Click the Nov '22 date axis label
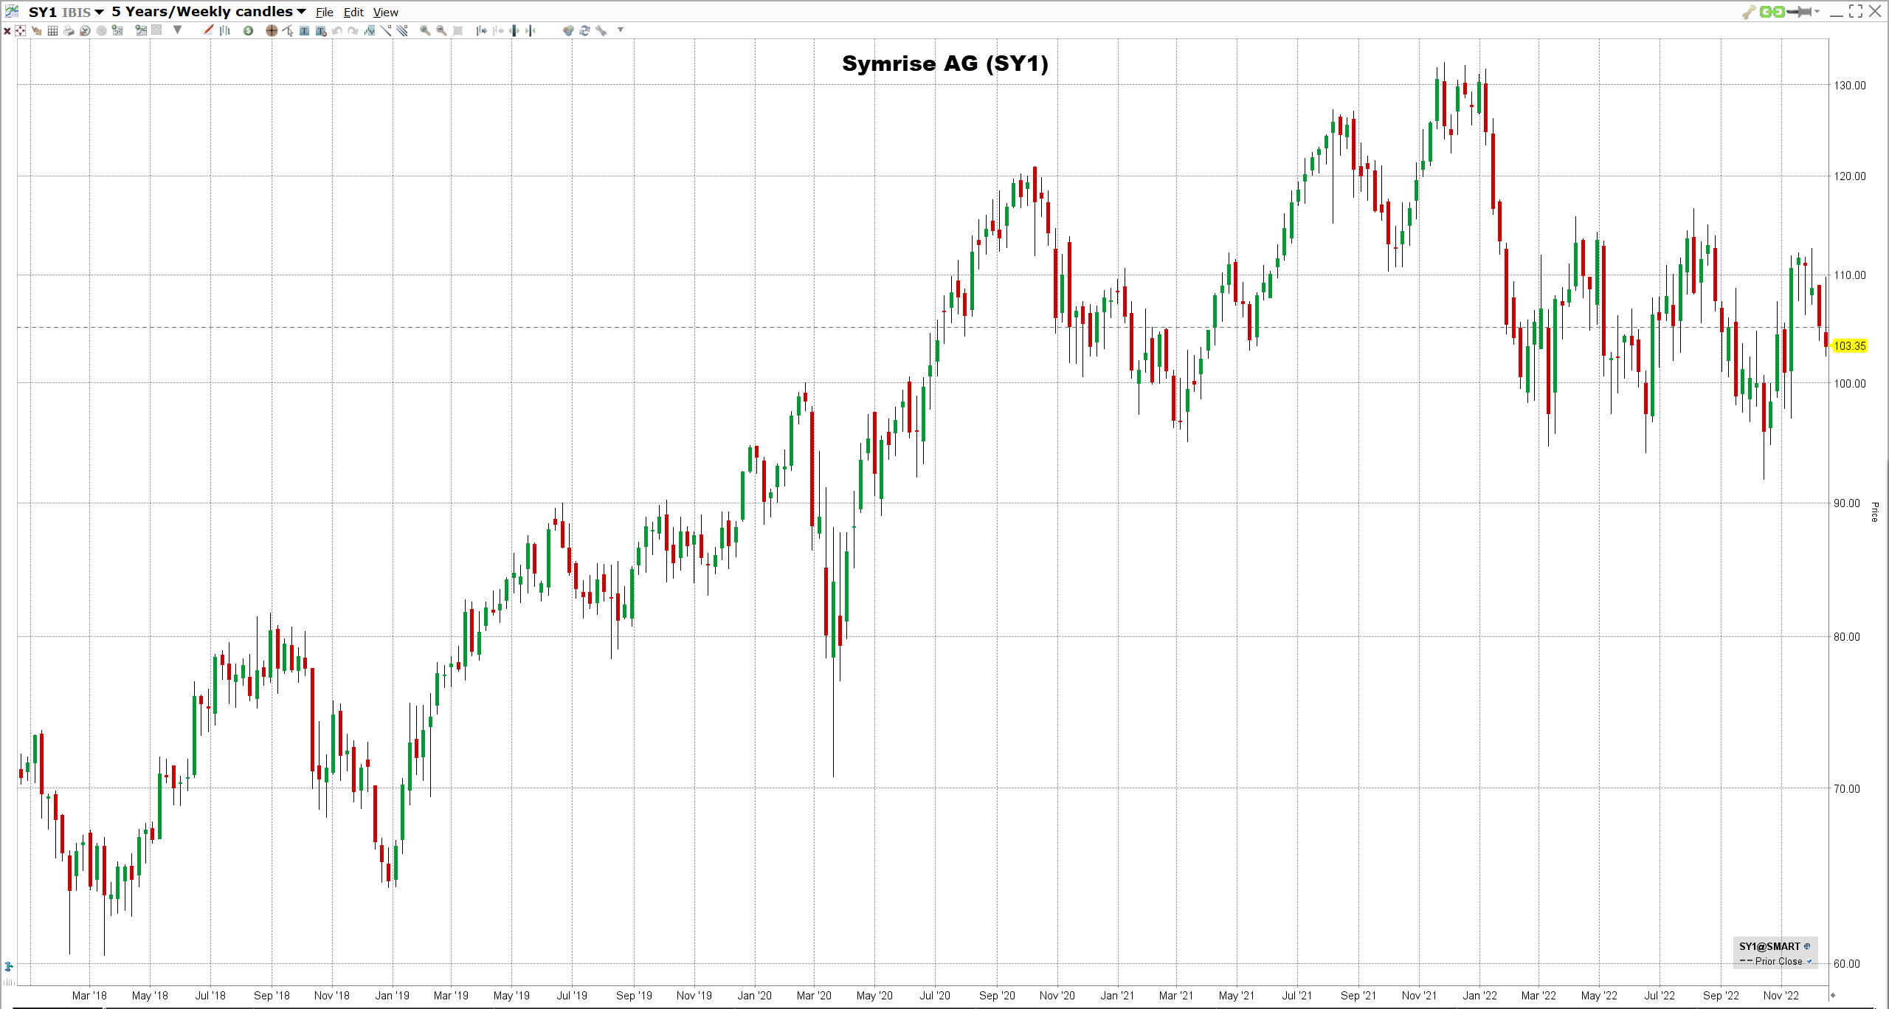 pos(1781,995)
